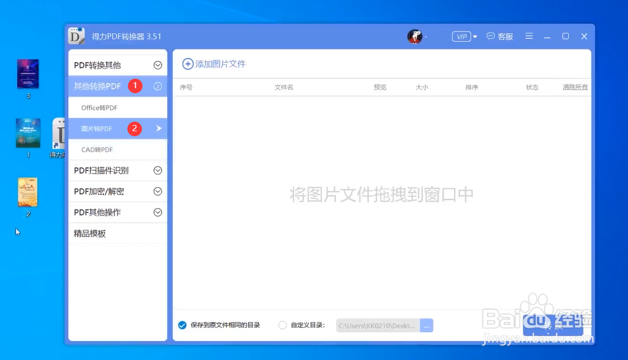The height and width of the screenshot is (360, 628).
Task: Contact customer service (客服)
Action: tap(500, 36)
